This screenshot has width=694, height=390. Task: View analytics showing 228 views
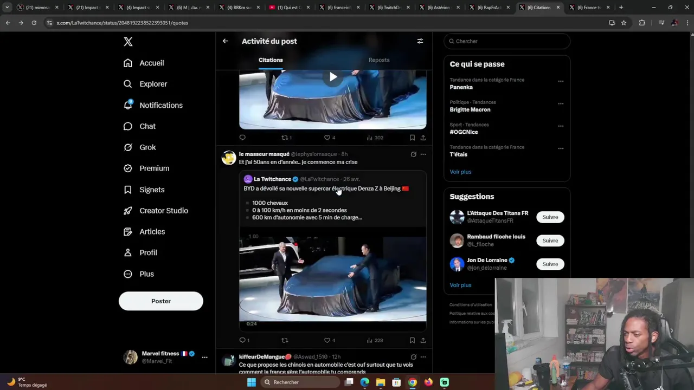click(375, 340)
